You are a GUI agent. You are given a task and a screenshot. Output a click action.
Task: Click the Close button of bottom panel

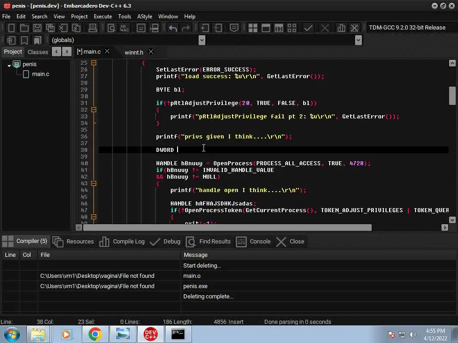(x=290, y=242)
